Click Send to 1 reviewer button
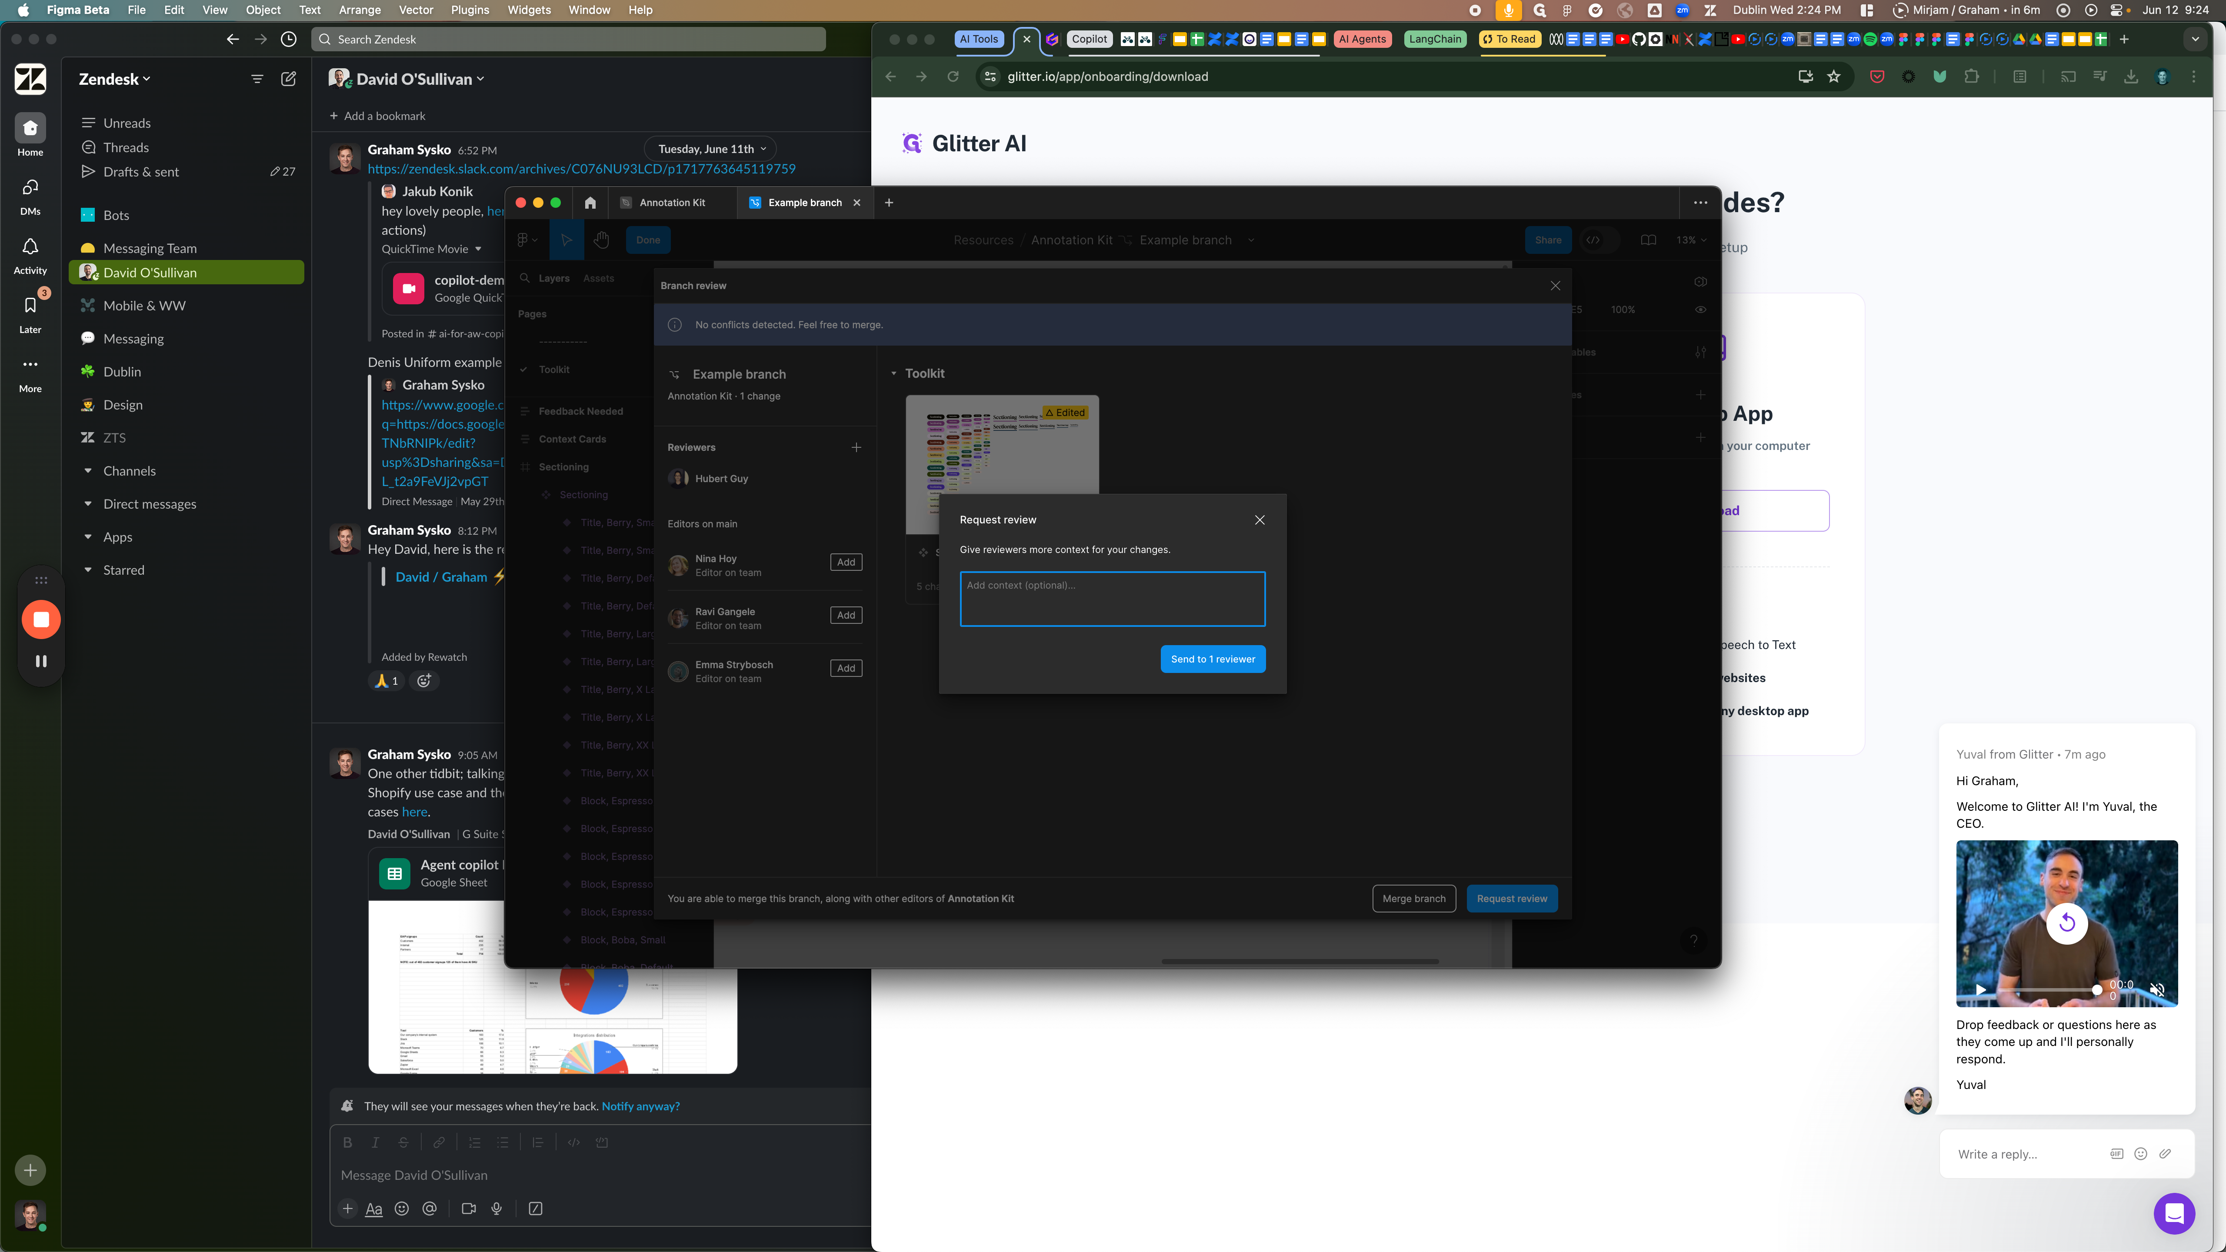The height and width of the screenshot is (1252, 2226). tap(1213, 659)
